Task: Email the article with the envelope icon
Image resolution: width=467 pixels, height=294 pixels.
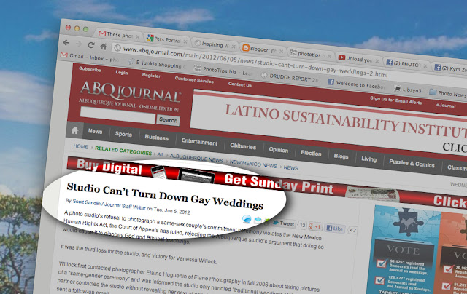Action: click(x=258, y=220)
